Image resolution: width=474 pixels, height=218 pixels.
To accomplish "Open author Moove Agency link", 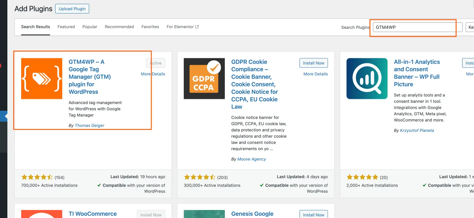I will (x=252, y=159).
